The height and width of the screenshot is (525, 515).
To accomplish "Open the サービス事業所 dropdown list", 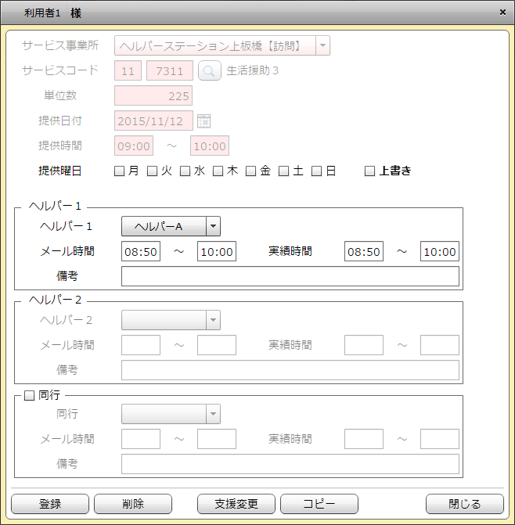I will (x=322, y=46).
